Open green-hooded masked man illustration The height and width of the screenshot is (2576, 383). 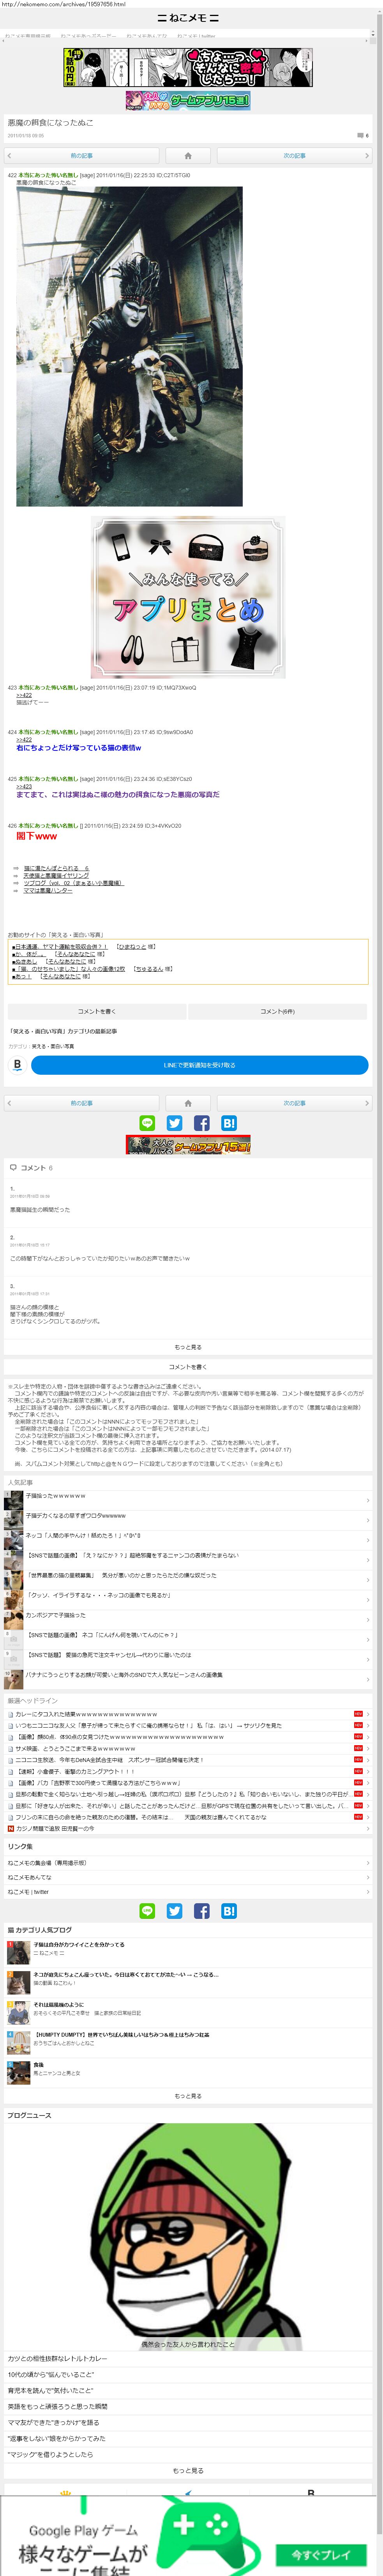tap(187, 2236)
